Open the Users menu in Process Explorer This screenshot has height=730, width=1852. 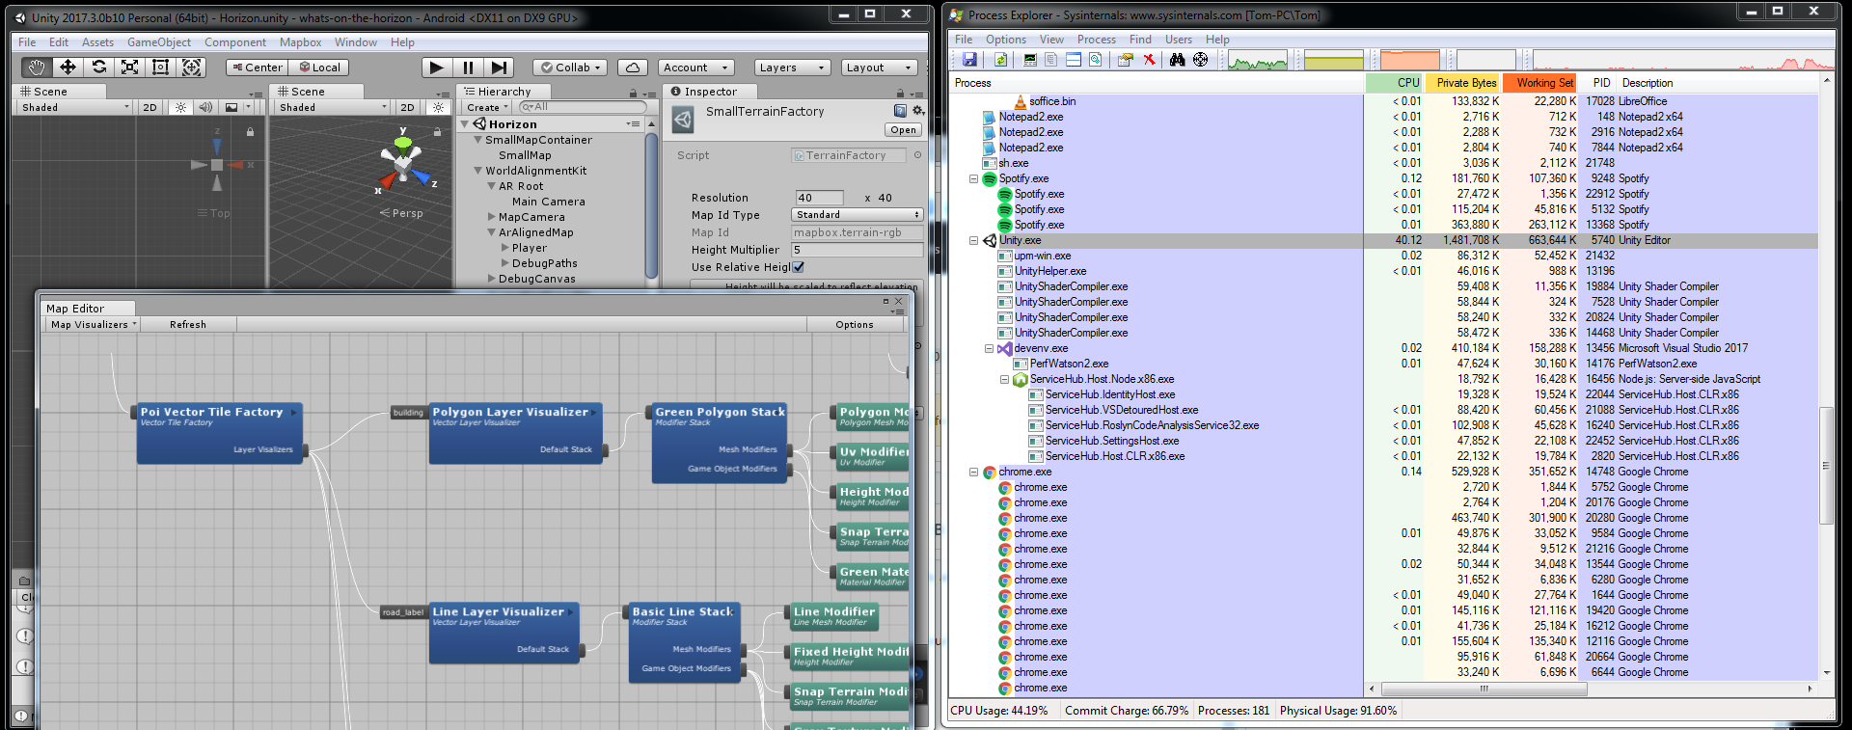tap(1179, 40)
